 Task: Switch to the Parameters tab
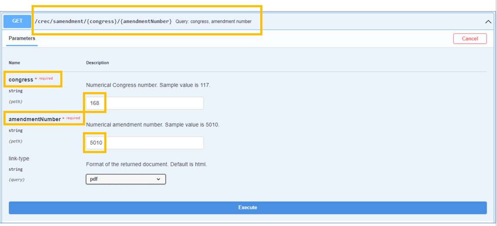[22, 38]
